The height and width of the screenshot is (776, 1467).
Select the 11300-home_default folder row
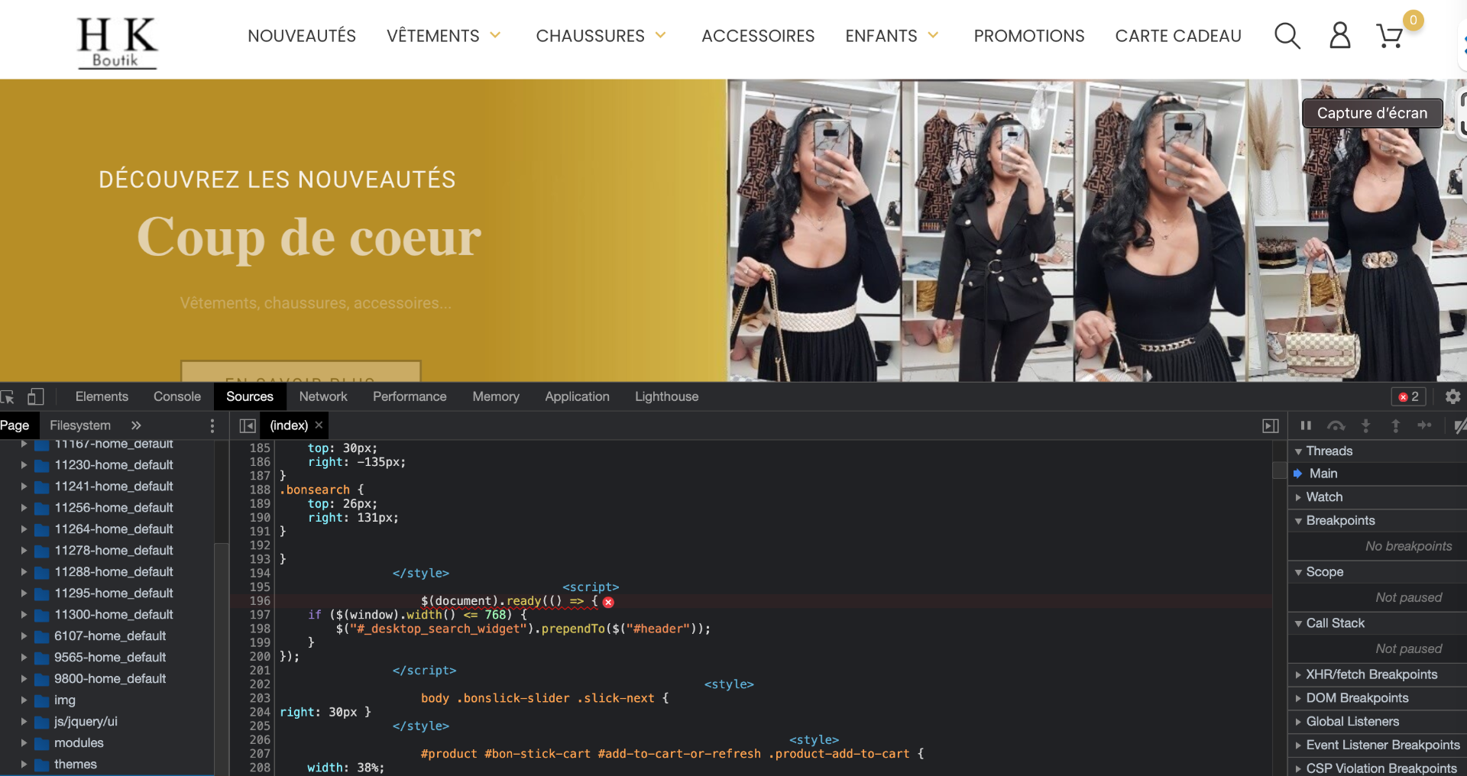107,615
